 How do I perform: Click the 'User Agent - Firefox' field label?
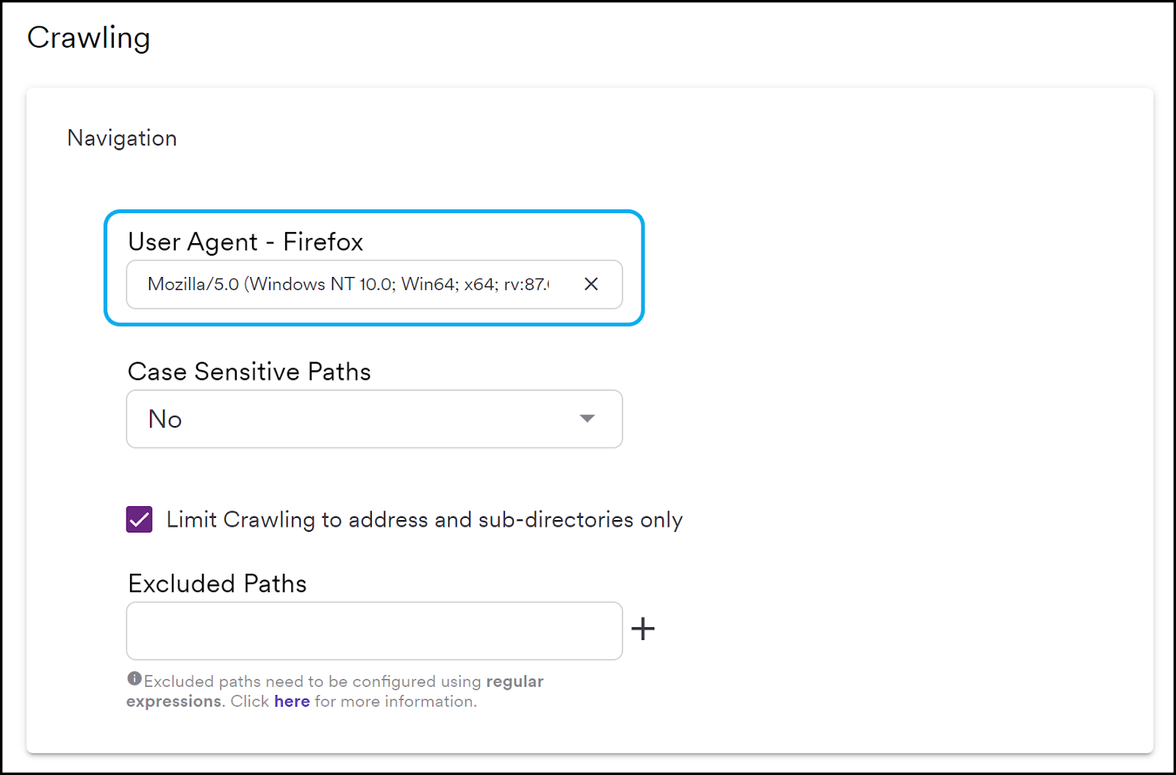click(245, 242)
